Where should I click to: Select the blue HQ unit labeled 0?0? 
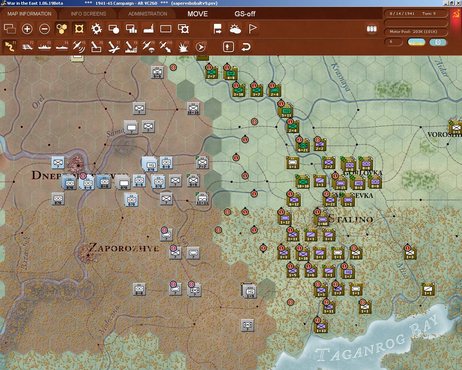[151, 165]
